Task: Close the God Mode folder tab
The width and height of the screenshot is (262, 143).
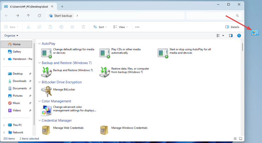Action: [x=52, y=7]
